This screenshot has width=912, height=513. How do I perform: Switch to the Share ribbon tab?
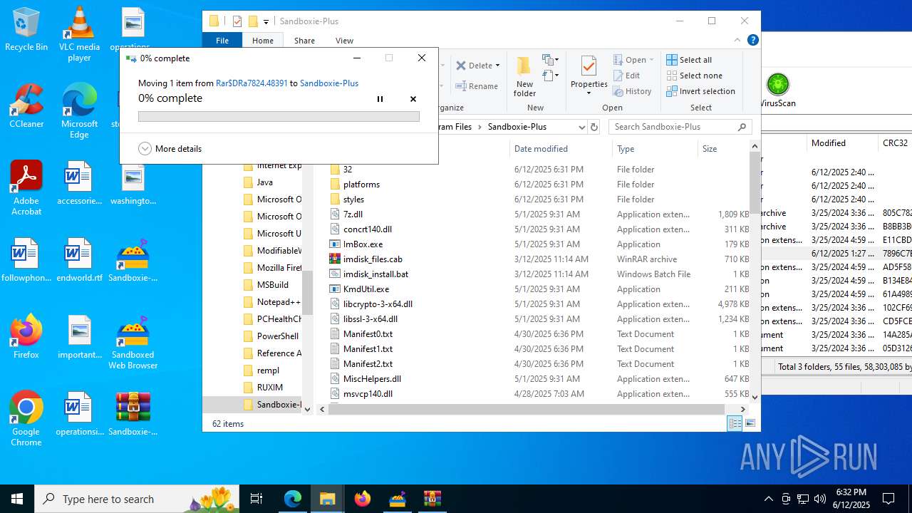pos(304,41)
